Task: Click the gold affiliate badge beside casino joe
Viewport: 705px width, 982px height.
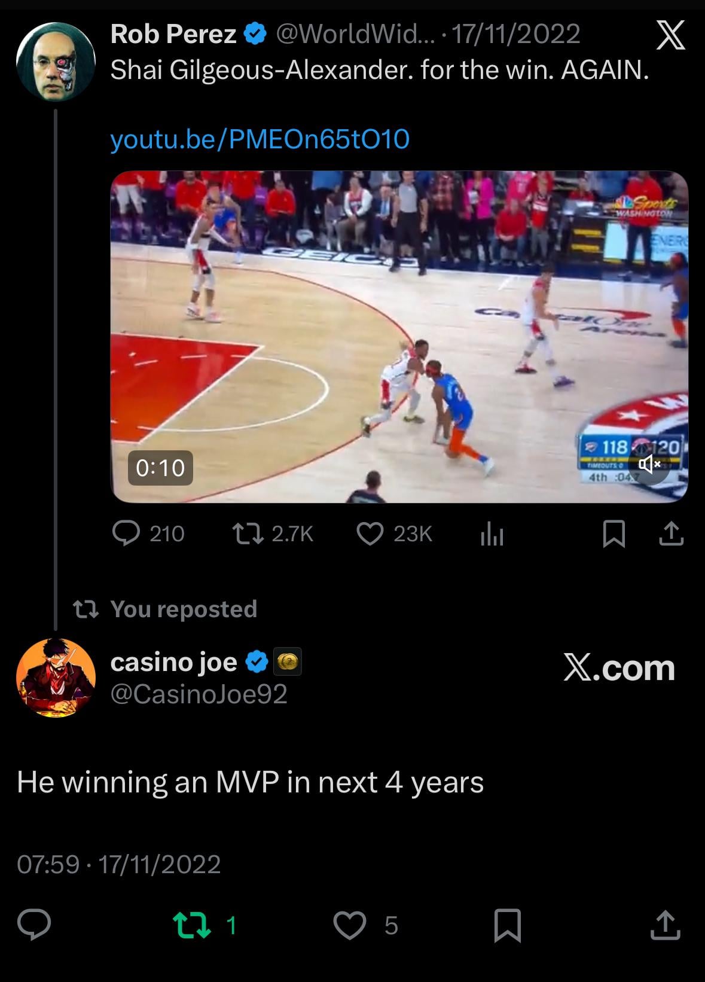Action: click(x=288, y=661)
